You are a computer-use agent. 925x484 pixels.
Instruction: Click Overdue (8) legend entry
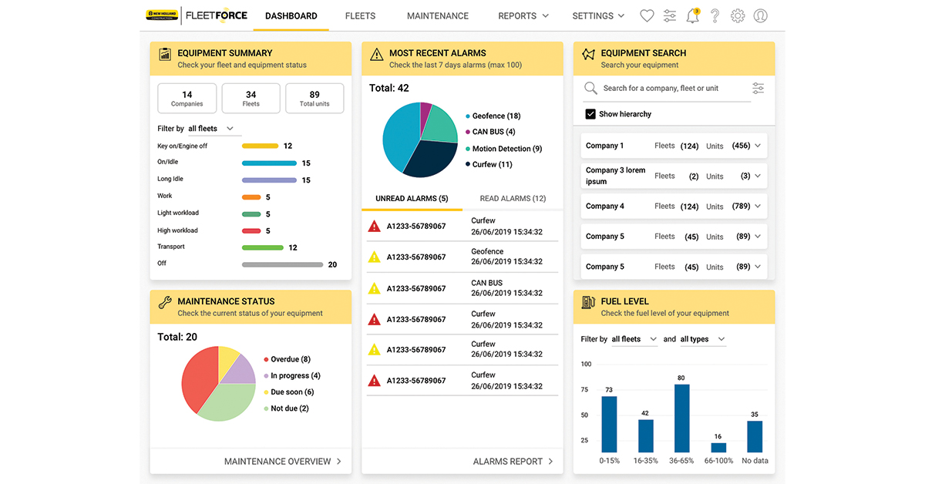point(287,359)
